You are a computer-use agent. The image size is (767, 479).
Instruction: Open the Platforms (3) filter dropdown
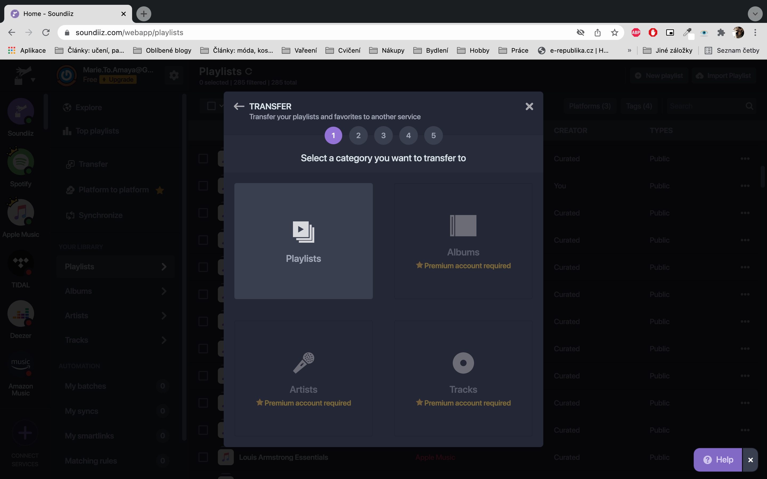coord(590,106)
